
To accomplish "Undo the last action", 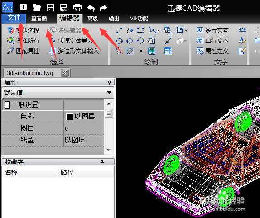I will click(x=91, y=8).
